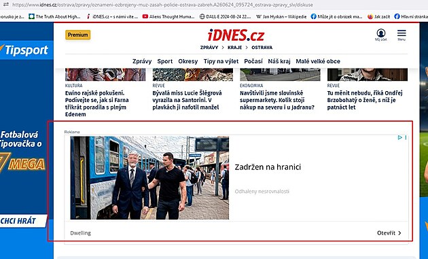Image resolution: width=428 pixels, height=259 pixels.
Task: Click the AdChoices triangle icon on ad
Action: pyautogui.click(x=400, y=137)
